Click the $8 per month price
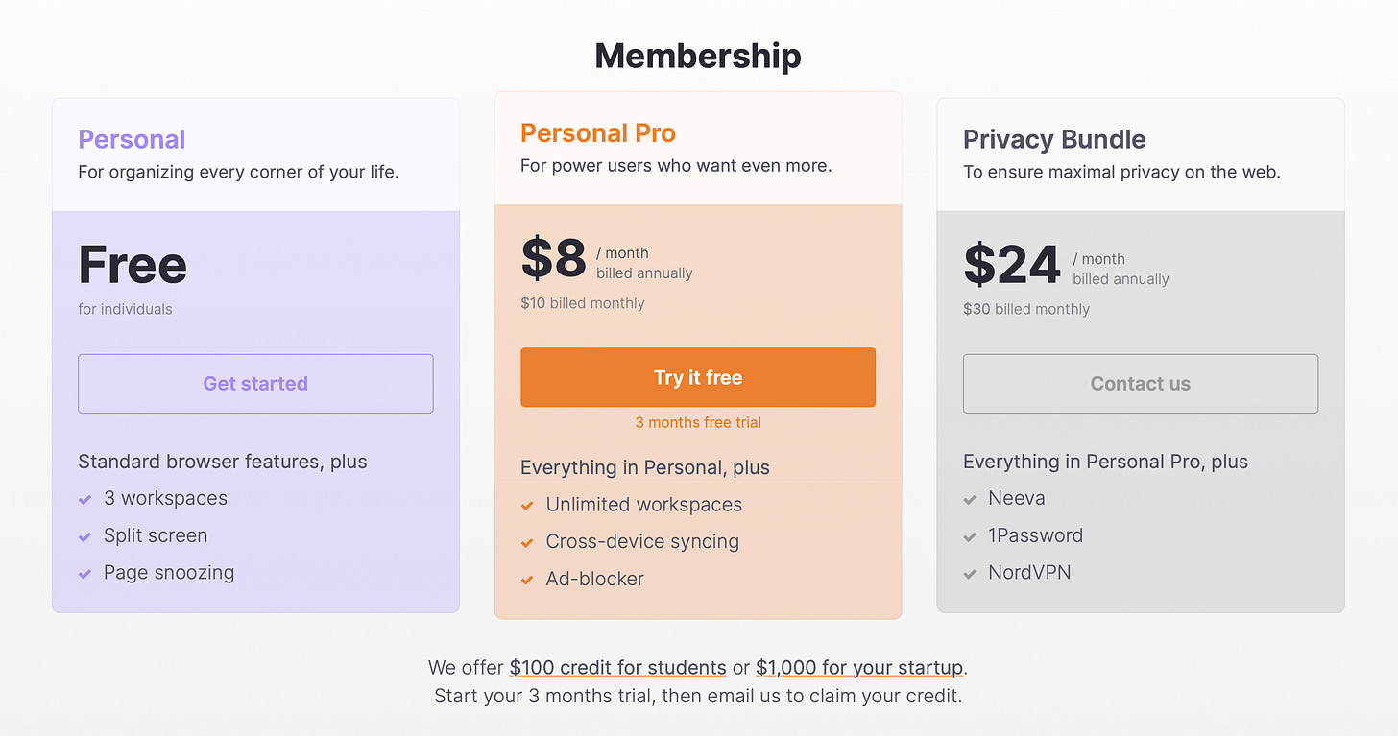Image resolution: width=1398 pixels, height=736 pixels. (x=554, y=258)
